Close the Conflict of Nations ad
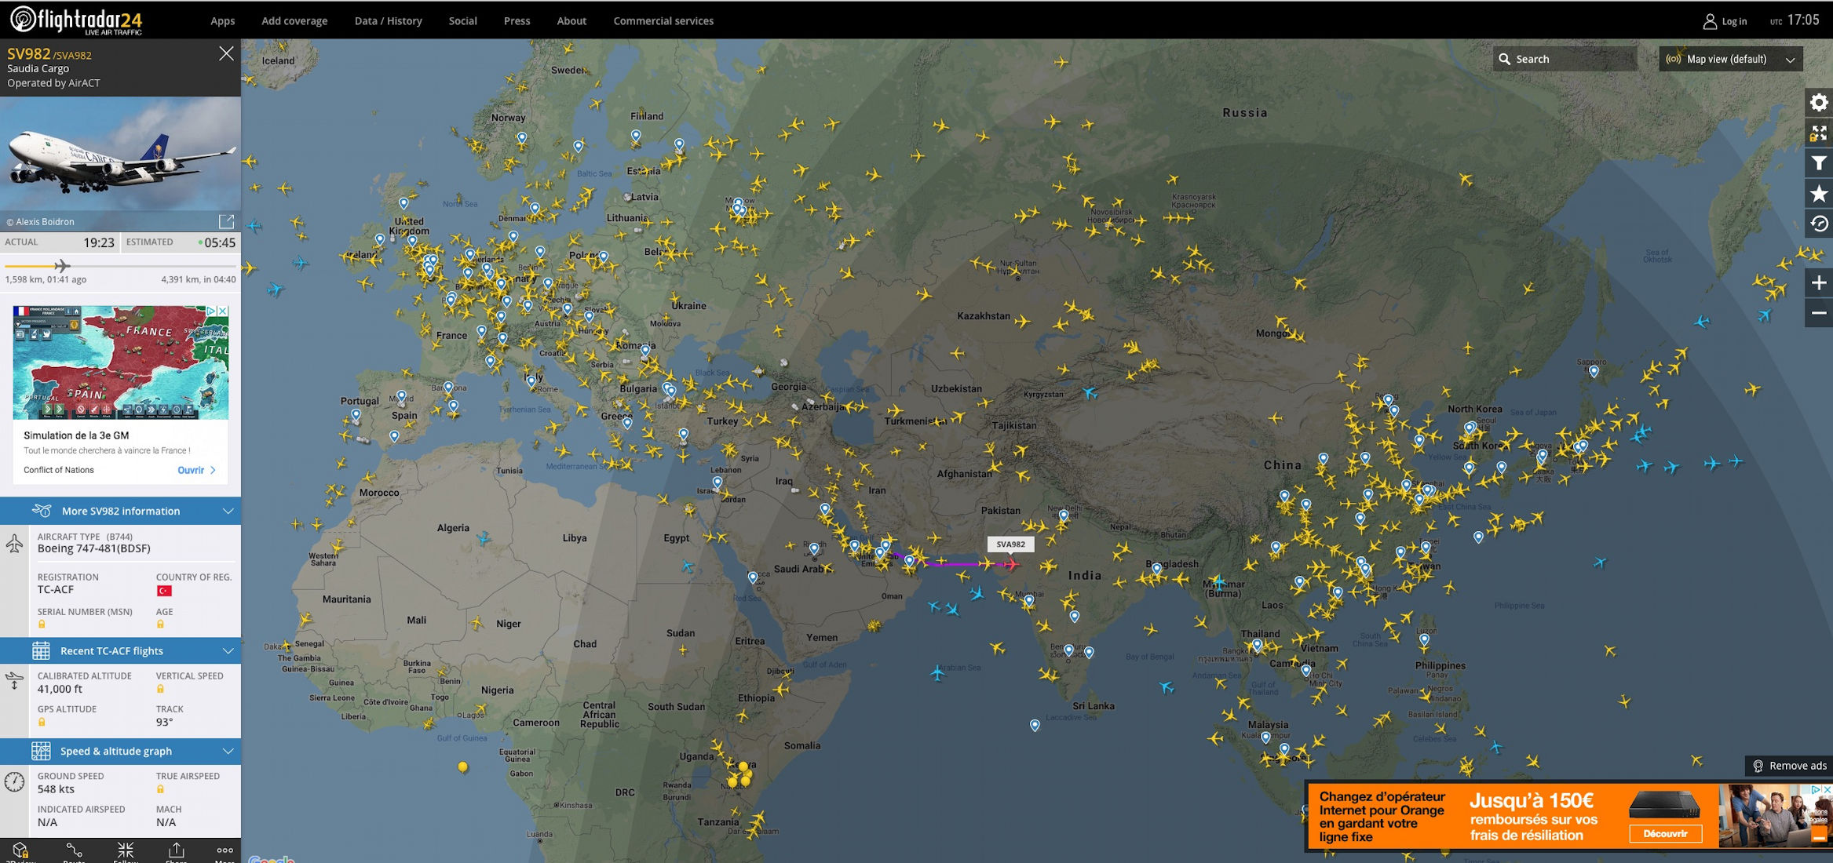The width and height of the screenshot is (1833, 863). pyautogui.click(x=223, y=311)
